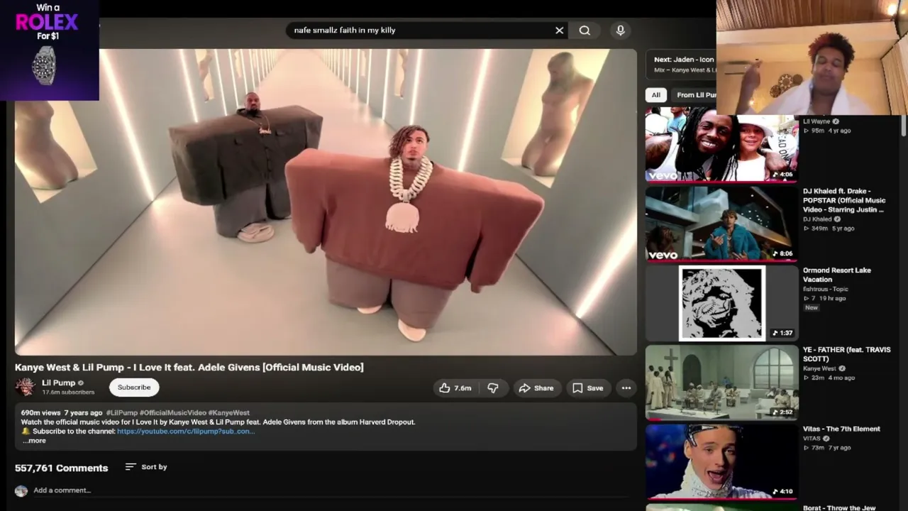Play the Ormond Resort Lake Vacation thumbnail

click(722, 303)
